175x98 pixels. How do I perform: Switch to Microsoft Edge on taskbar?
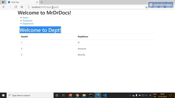coord(98,95)
